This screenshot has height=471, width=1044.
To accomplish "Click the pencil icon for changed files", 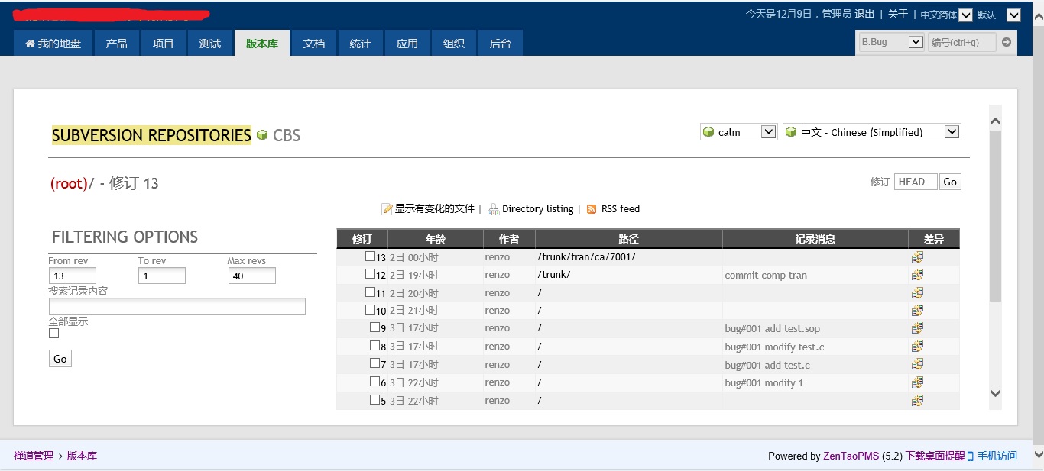I will point(387,209).
